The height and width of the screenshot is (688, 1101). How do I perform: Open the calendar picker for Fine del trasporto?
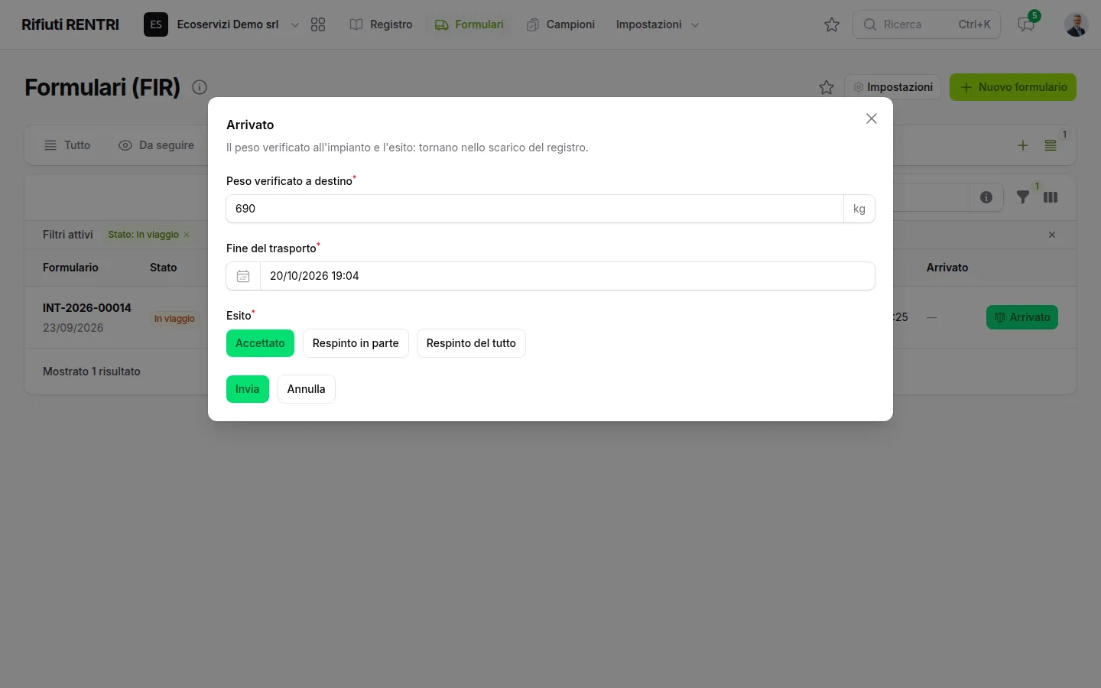(243, 276)
